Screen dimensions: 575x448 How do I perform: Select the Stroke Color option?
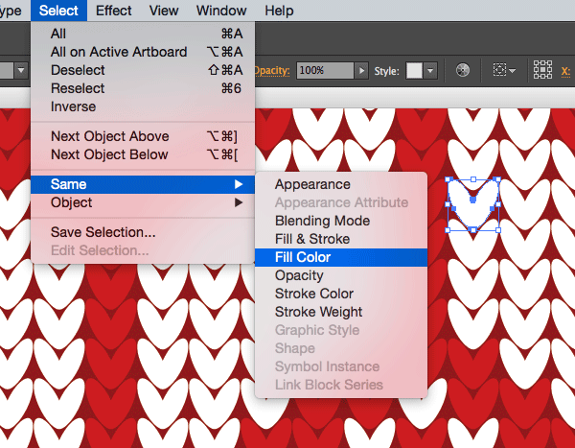tap(314, 294)
